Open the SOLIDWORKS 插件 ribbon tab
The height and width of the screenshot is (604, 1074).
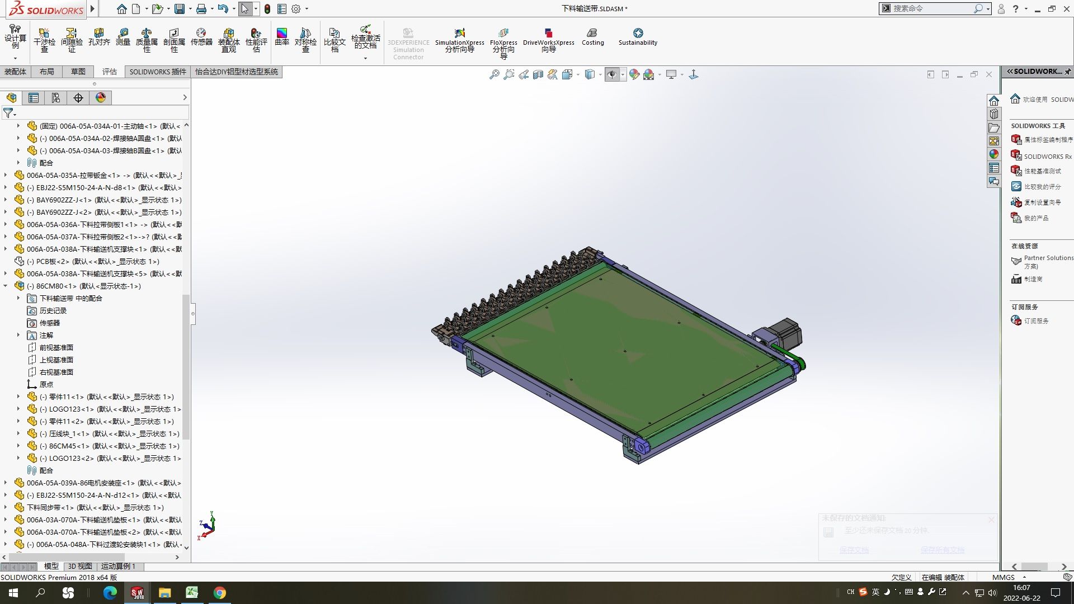[158, 72]
